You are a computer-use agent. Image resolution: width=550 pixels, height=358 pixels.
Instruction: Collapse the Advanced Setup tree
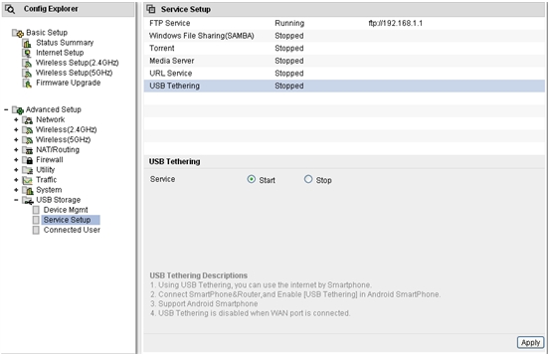click(x=6, y=109)
